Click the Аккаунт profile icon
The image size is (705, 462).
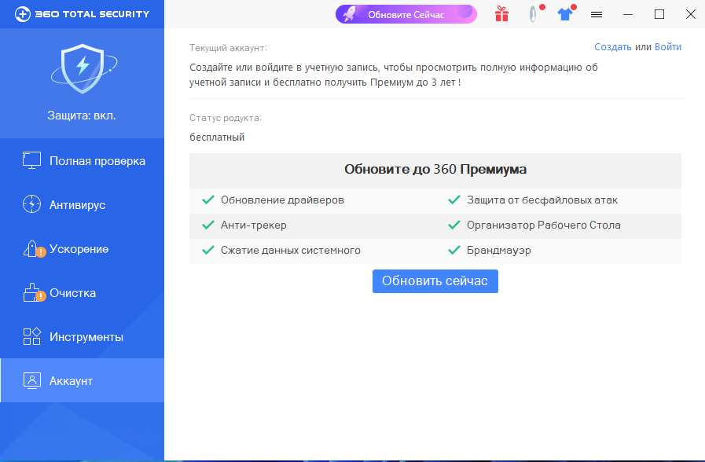[32, 380]
